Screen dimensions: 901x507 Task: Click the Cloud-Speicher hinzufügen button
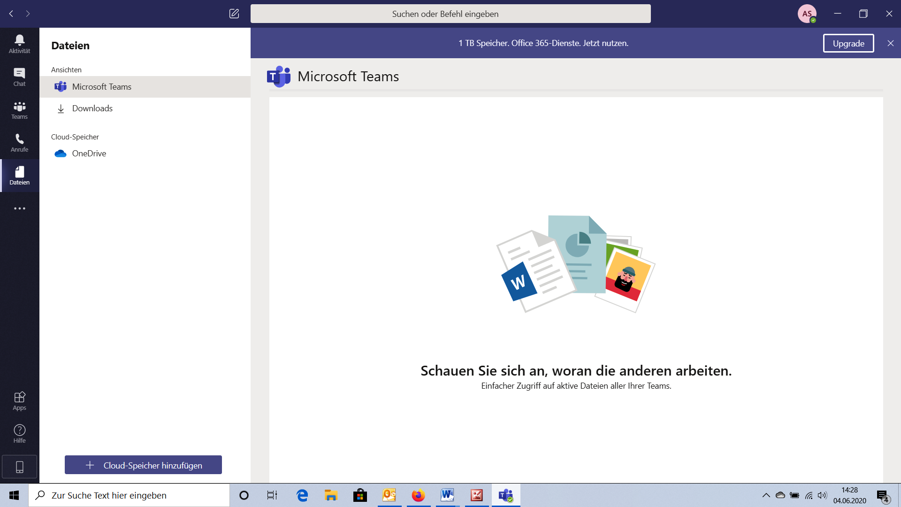143,465
